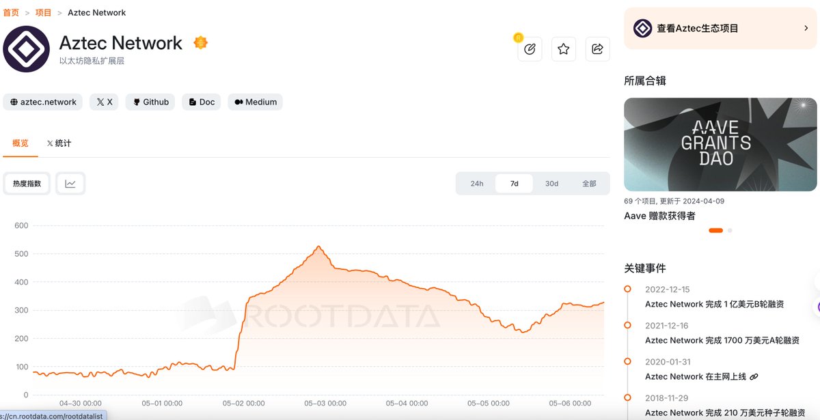Click the 2021-12-16 timeline marker dot

point(627,325)
